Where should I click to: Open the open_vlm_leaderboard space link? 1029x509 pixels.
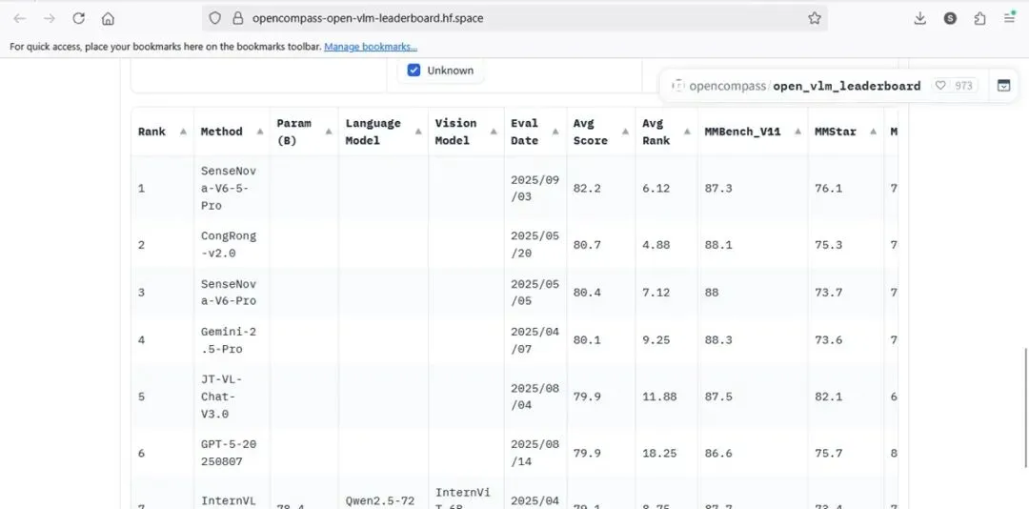click(x=847, y=86)
